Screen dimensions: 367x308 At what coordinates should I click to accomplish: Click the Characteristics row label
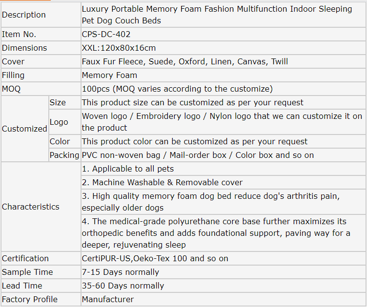tap(31, 207)
